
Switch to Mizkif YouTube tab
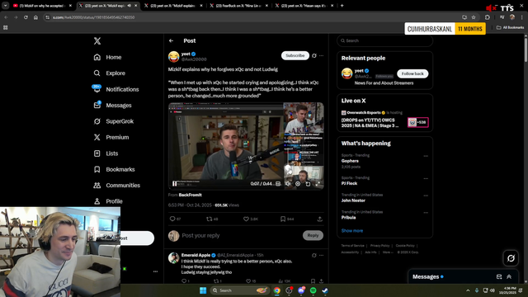[x=42, y=6]
